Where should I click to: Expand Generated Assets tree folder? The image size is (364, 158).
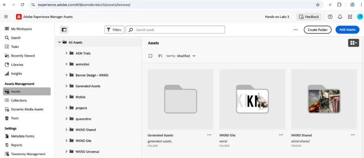click(x=66, y=86)
